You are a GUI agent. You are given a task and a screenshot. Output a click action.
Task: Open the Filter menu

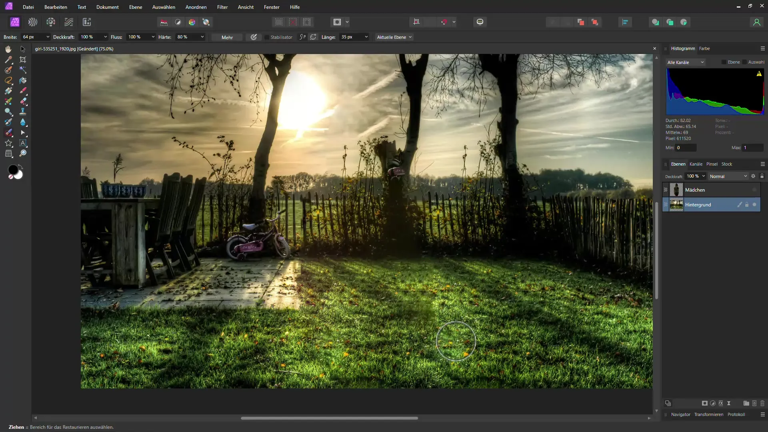[x=222, y=7]
